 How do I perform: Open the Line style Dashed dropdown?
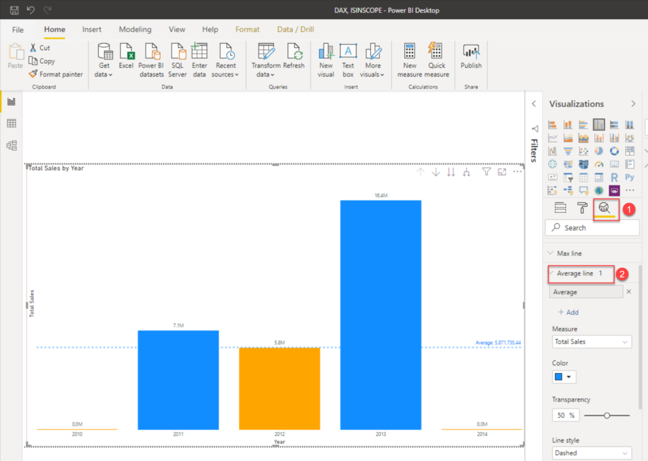click(x=592, y=453)
